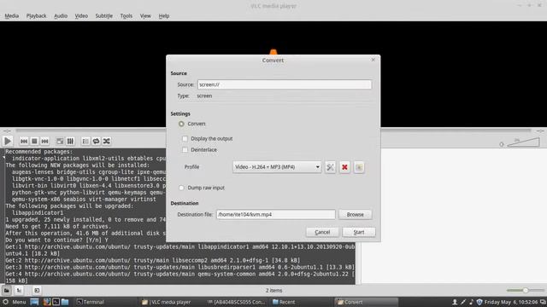Show places sidebar icon in file manager
Screen dimensions: 547x307
click(7, 290)
